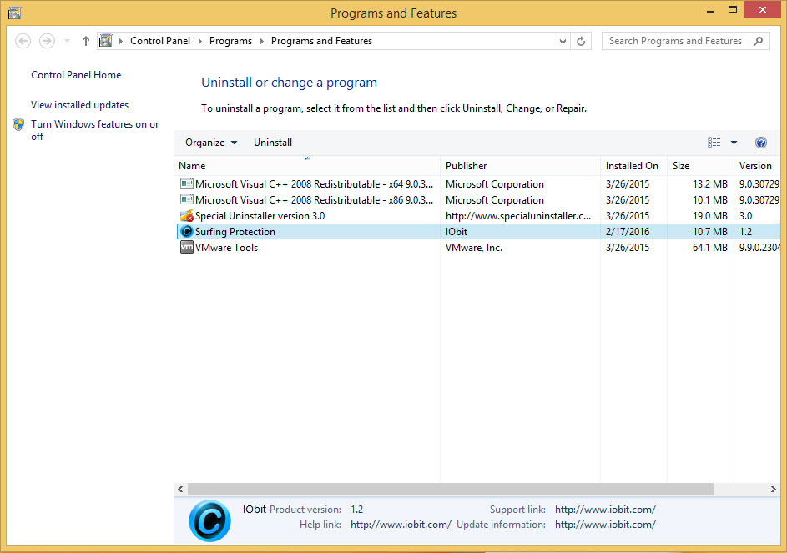
Task: Open Help with the blue question icon
Action: pos(761,143)
